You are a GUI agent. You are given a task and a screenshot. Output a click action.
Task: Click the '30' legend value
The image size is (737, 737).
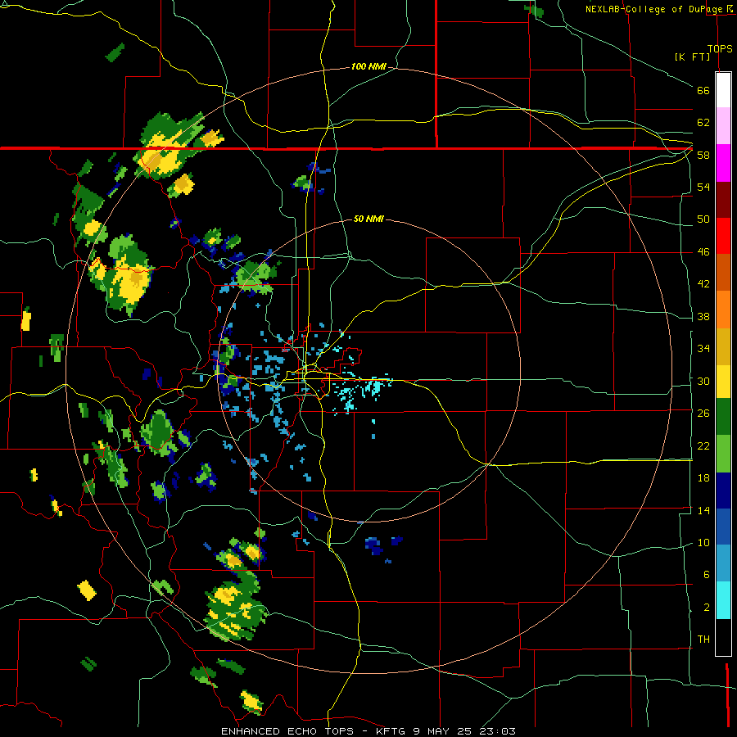coord(703,381)
